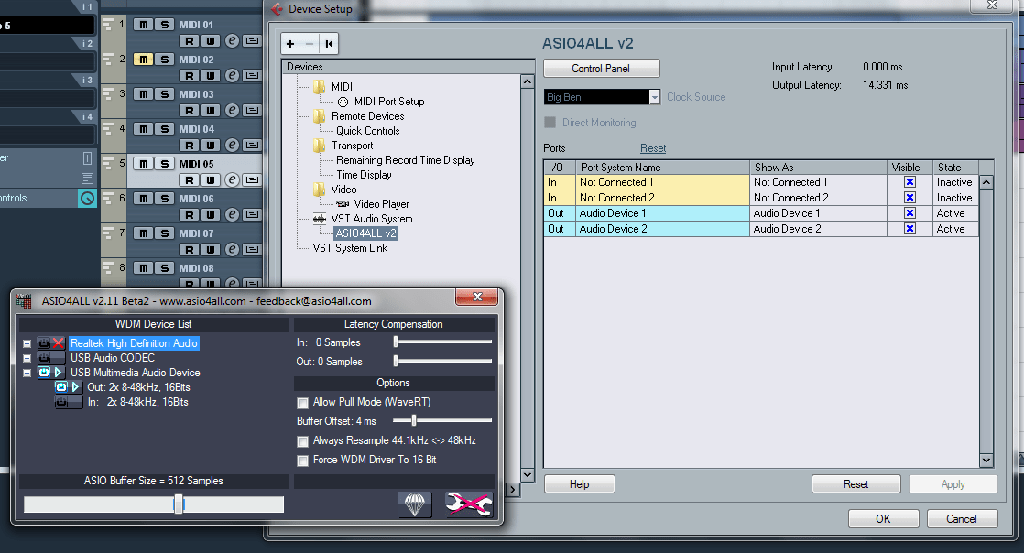1024x553 pixels.
Task: Click the parachute load-defaults icon in ASIO4ALL
Action: 415,504
